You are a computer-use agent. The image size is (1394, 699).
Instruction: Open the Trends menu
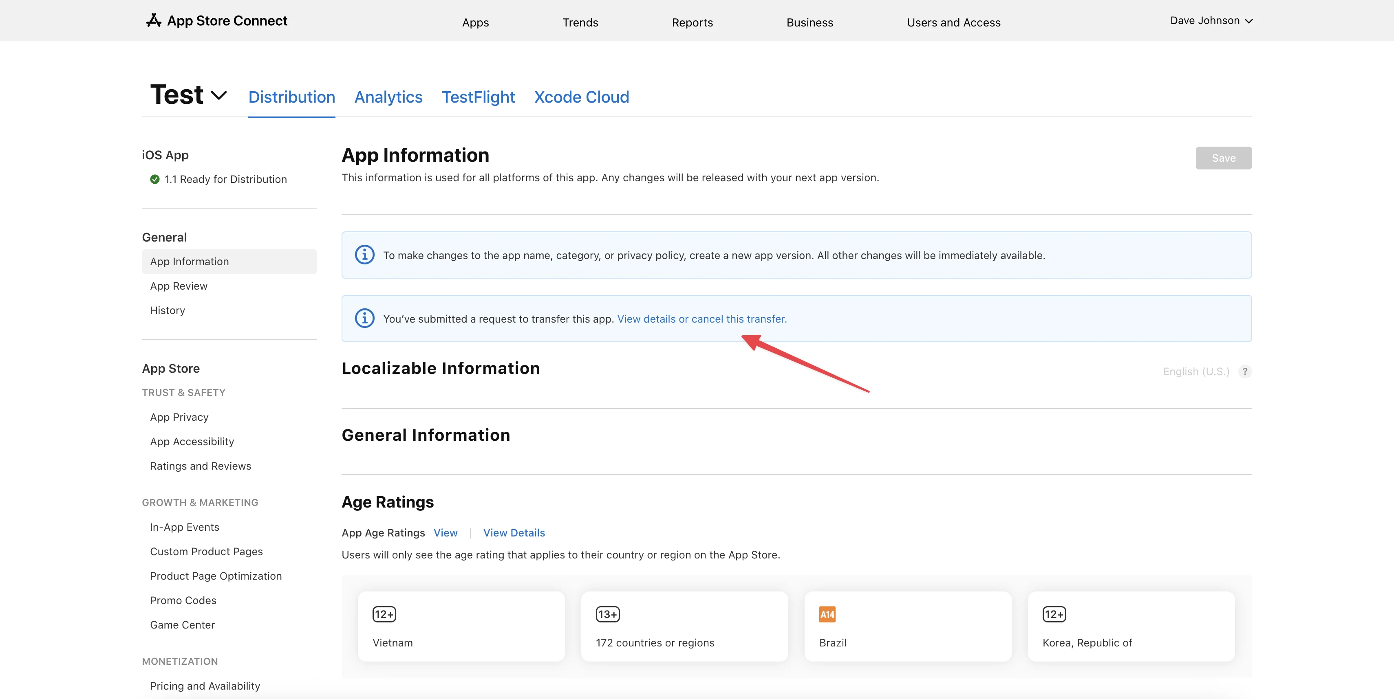(580, 22)
